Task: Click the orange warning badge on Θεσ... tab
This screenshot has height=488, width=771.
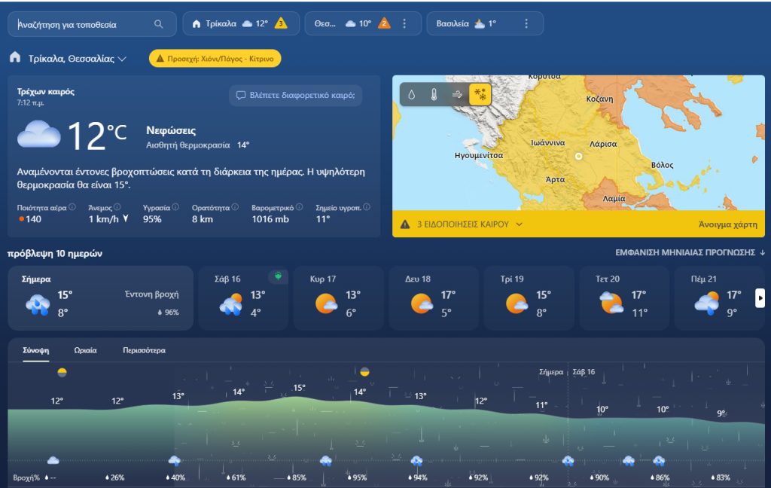Action: click(x=384, y=23)
